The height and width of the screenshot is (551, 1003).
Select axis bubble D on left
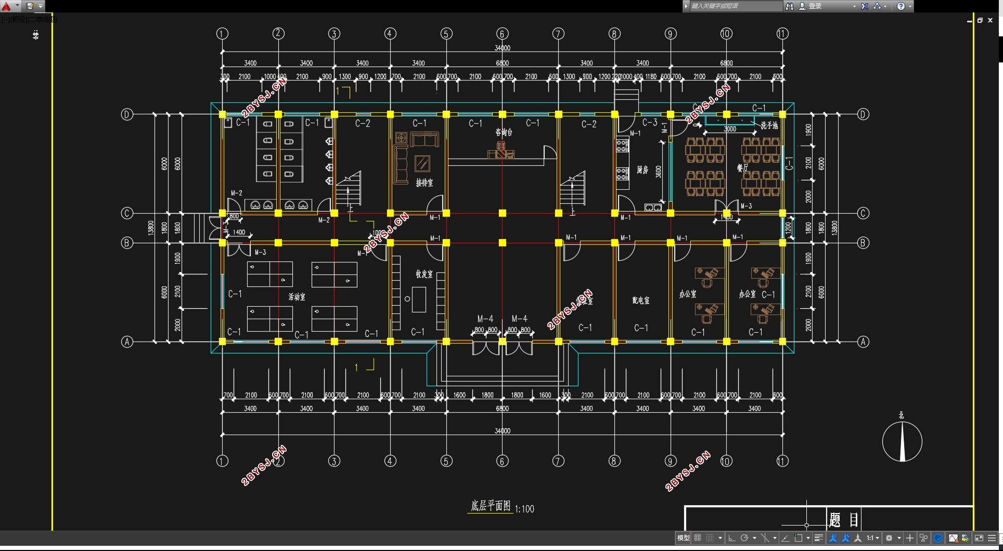tap(127, 114)
